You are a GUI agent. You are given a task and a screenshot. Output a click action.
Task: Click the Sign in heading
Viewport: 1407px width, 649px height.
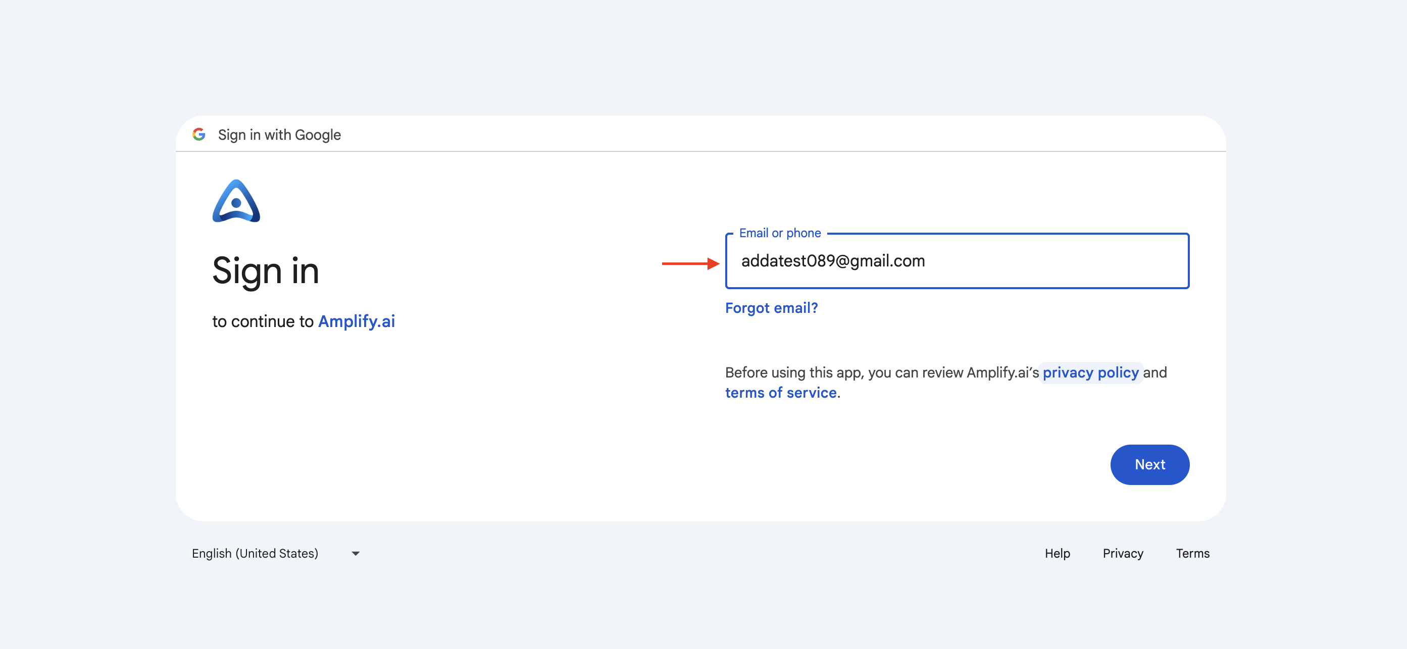266,271
